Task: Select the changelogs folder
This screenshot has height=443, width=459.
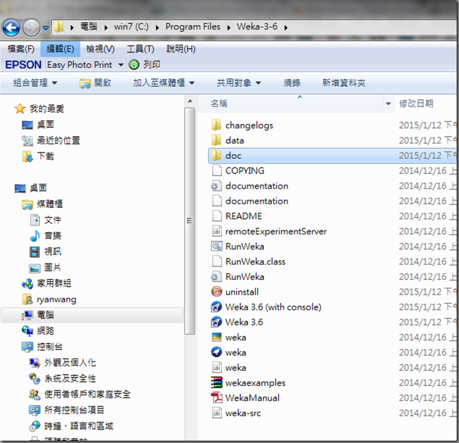Action: click(241, 125)
